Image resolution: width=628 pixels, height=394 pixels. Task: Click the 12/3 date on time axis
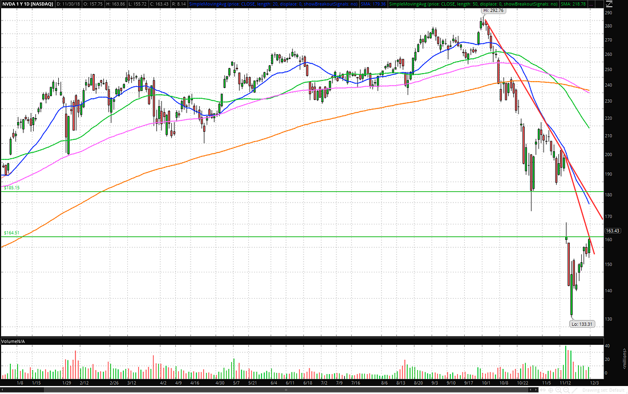click(594, 383)
